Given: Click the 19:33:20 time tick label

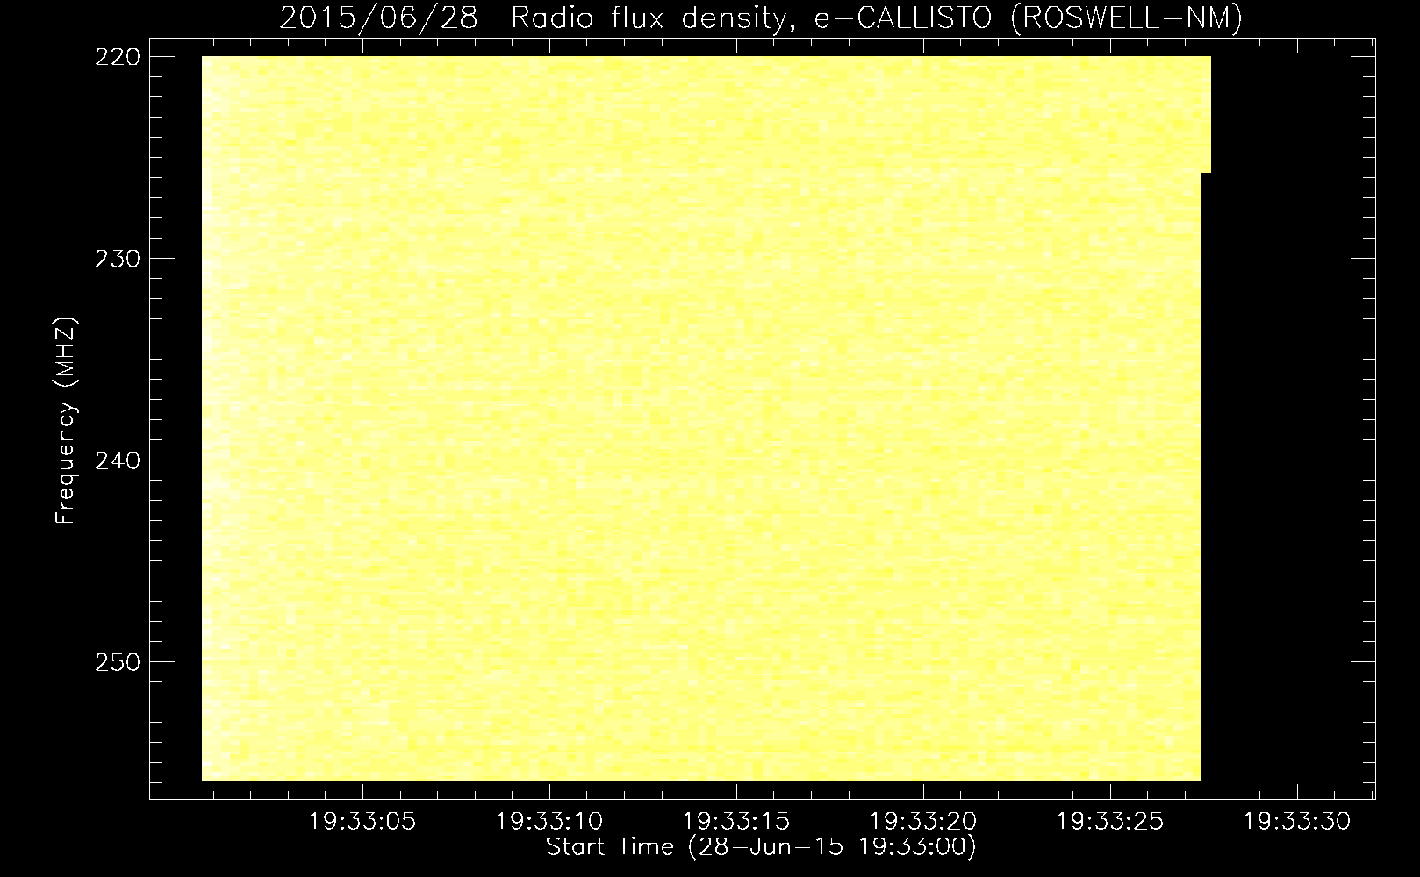Looking at the screenshot, I should coord(923,822).
